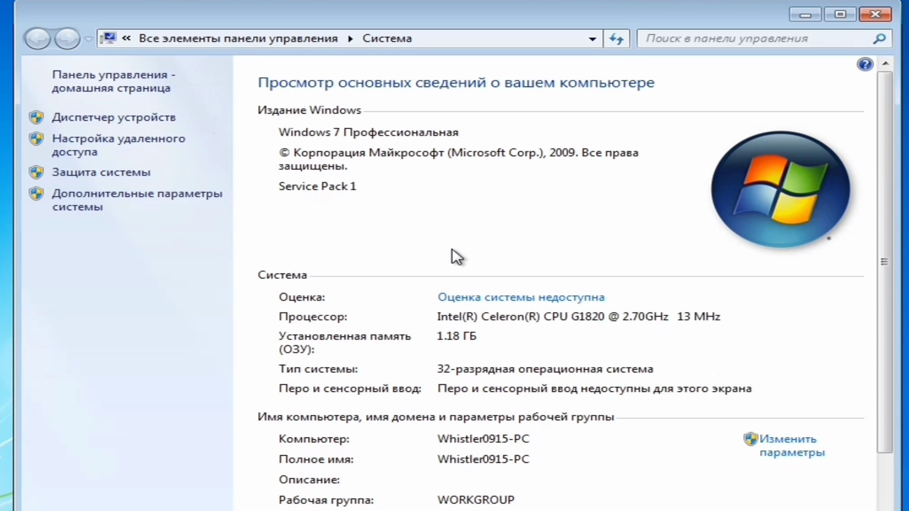The height and width of the screenshot is (511, 909).
Task: Open 'Диспетчер устройств' link
Action: [x=114, y=117]
